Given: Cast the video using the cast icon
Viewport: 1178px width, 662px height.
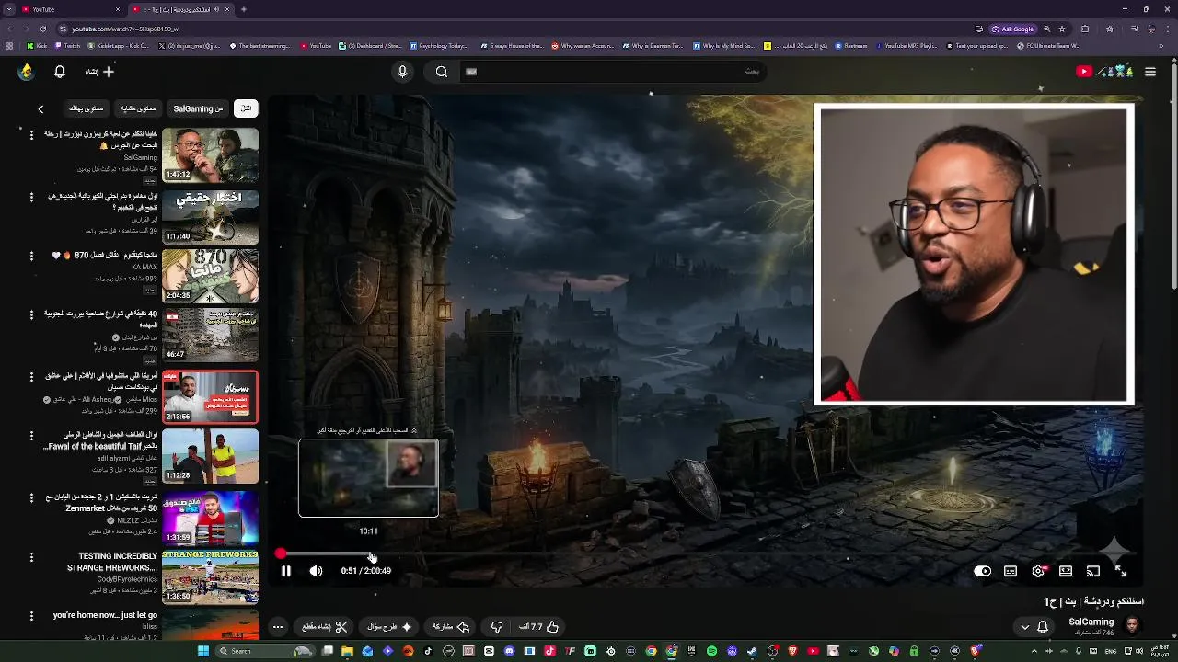Looking at the screenshot, I should (x=1093, y=571).
